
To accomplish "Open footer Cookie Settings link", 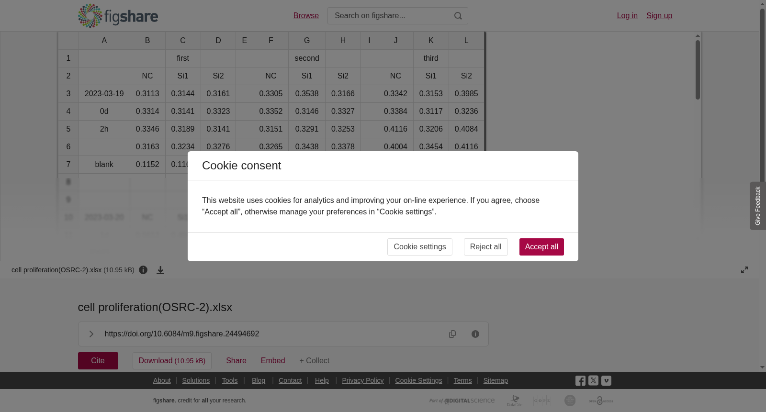I will click(x=419, y=380).
